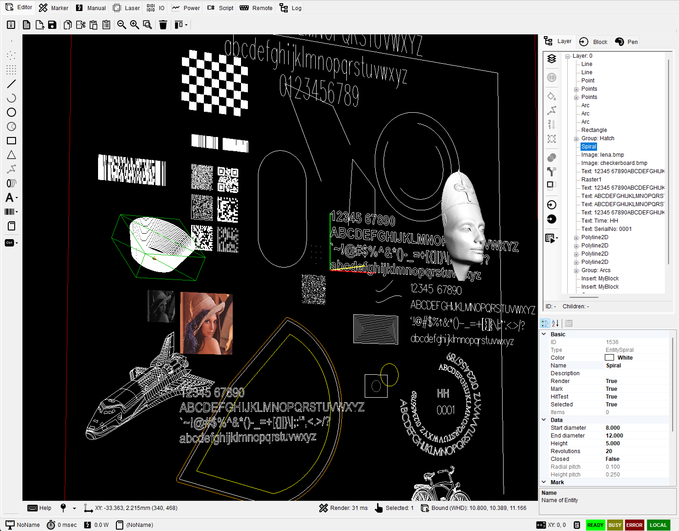Select Image: lena.bmp in layer tree
Viewport: 679px width, 531px height.
602,155
